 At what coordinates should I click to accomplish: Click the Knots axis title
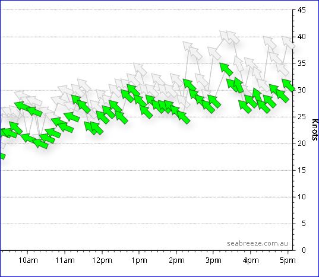click(315, 129)
